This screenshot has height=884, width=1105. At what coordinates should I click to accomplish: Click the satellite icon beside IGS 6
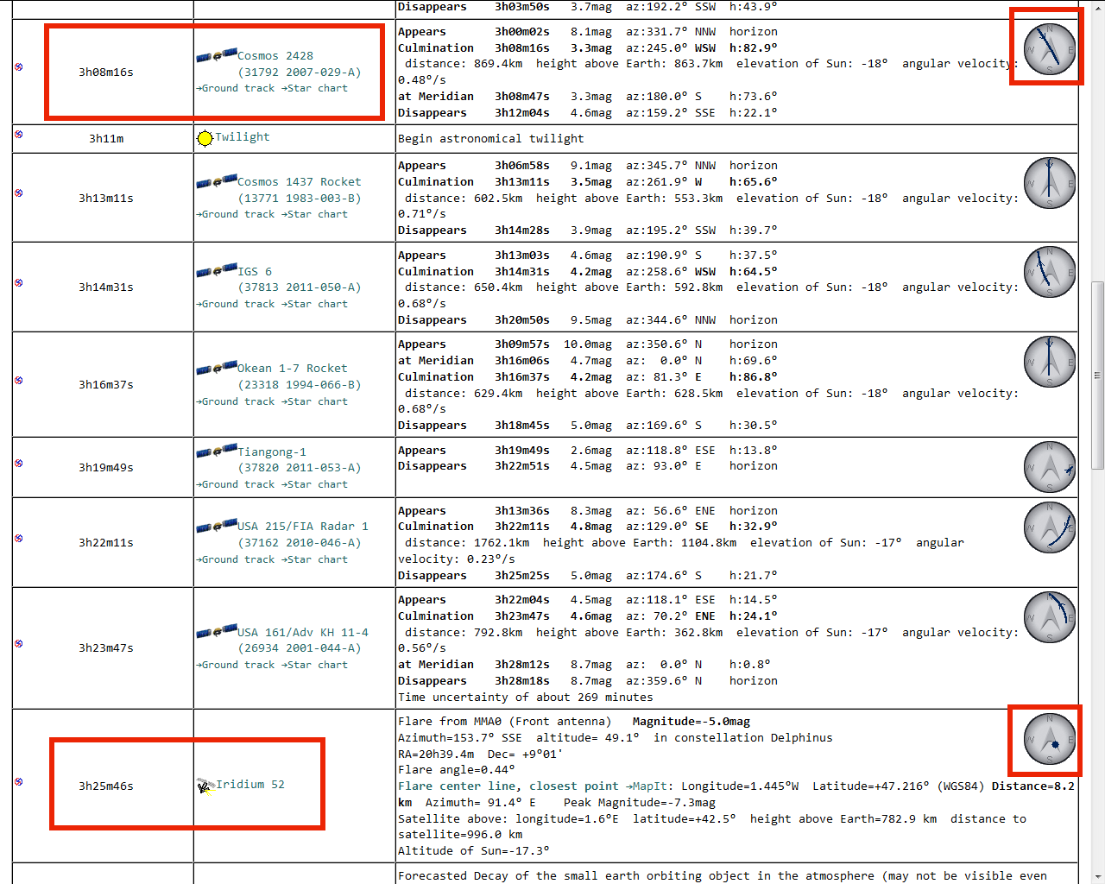(x=217, y=271)
